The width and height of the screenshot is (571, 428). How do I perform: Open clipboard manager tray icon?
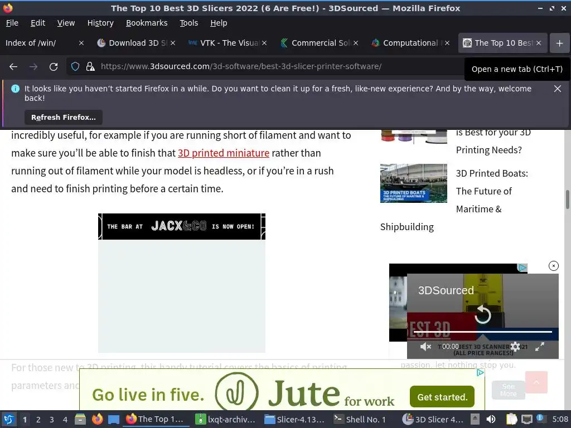point(512,419)
